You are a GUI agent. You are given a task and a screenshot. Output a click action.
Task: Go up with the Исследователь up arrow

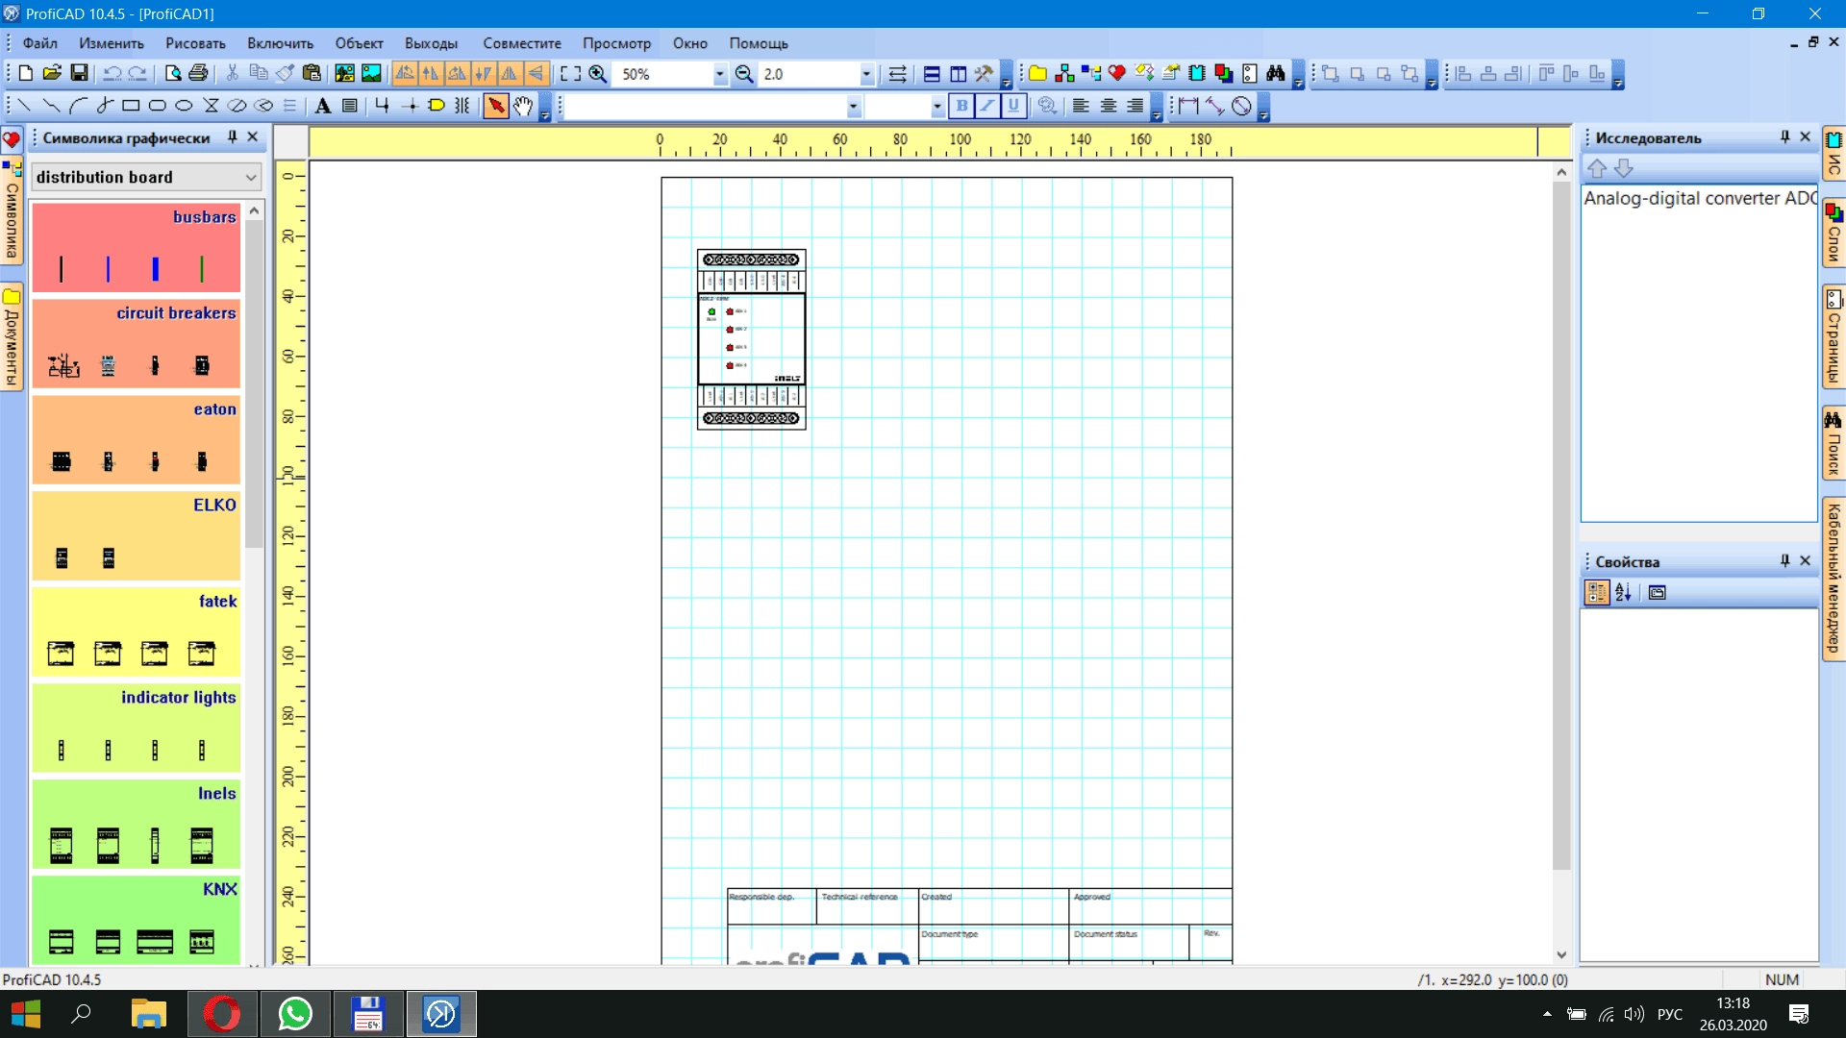click(x=1597, y=168)
